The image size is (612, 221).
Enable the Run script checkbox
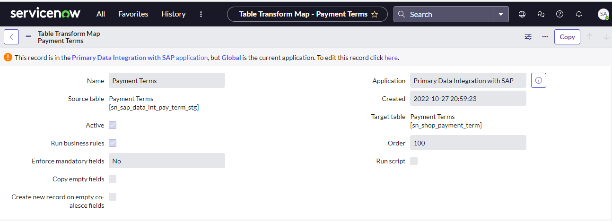point(414,161)
